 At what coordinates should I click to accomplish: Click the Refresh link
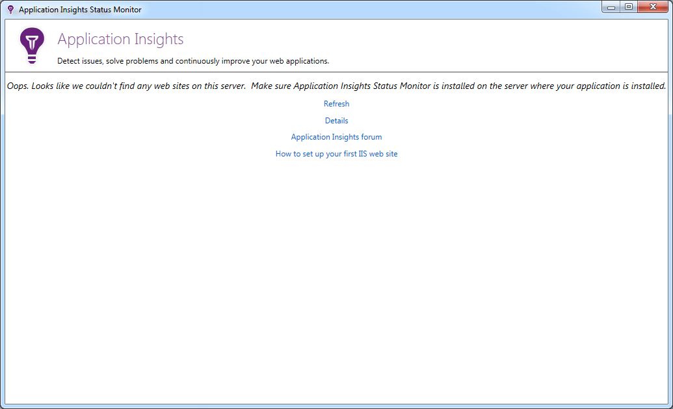[336, 103]
